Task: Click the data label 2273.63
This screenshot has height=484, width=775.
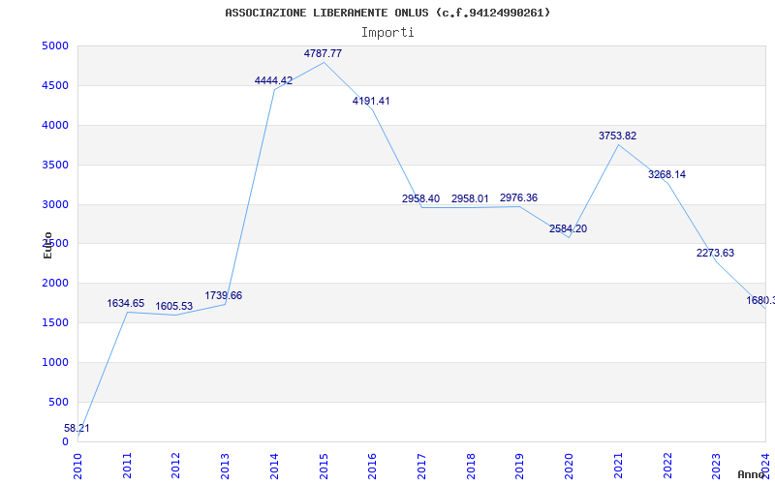Action: 715,253
